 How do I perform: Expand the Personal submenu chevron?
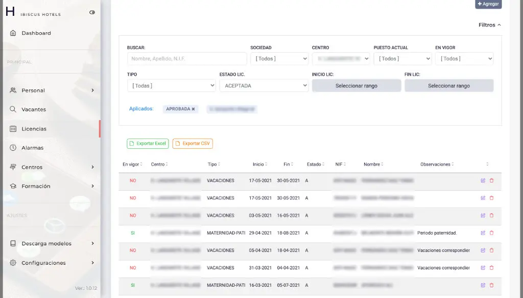pos(93,90)
